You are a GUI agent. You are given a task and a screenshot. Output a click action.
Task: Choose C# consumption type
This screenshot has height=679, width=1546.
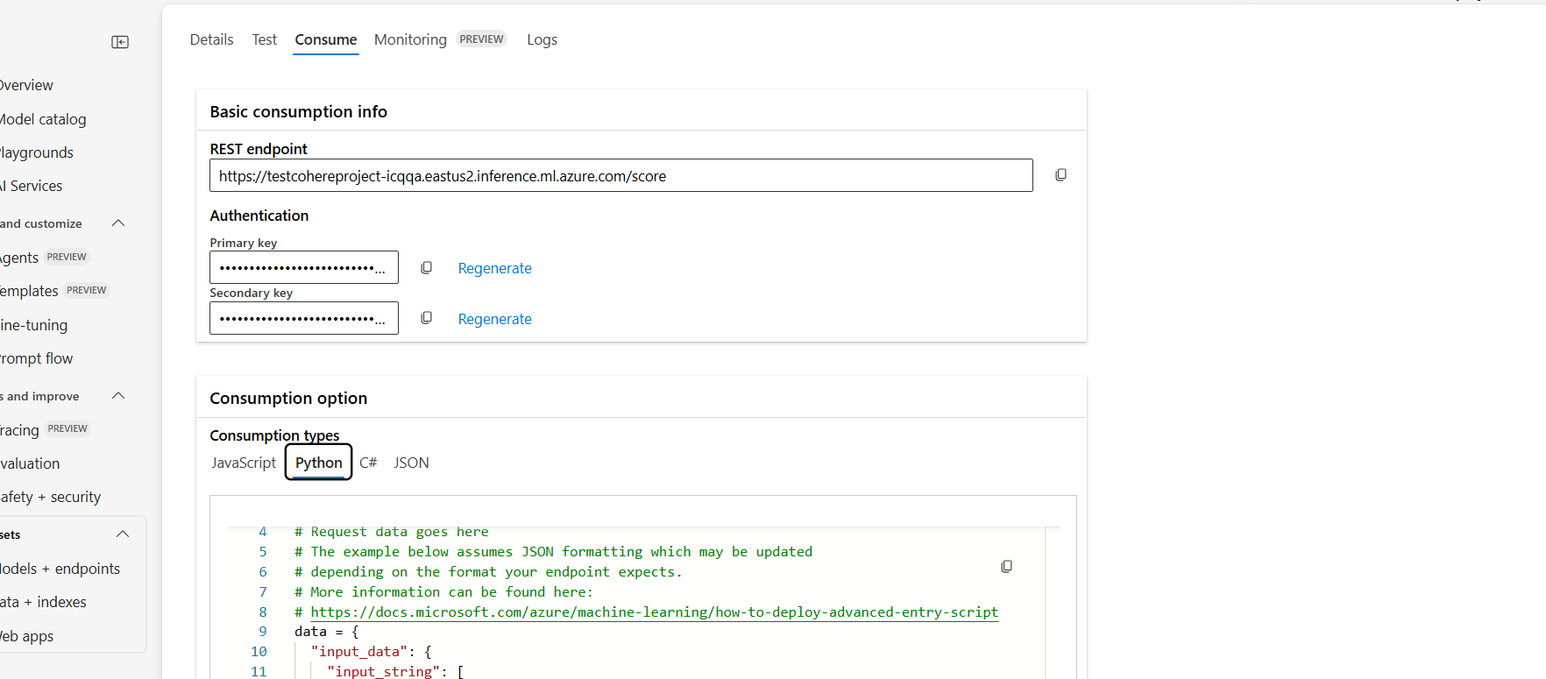368,463
